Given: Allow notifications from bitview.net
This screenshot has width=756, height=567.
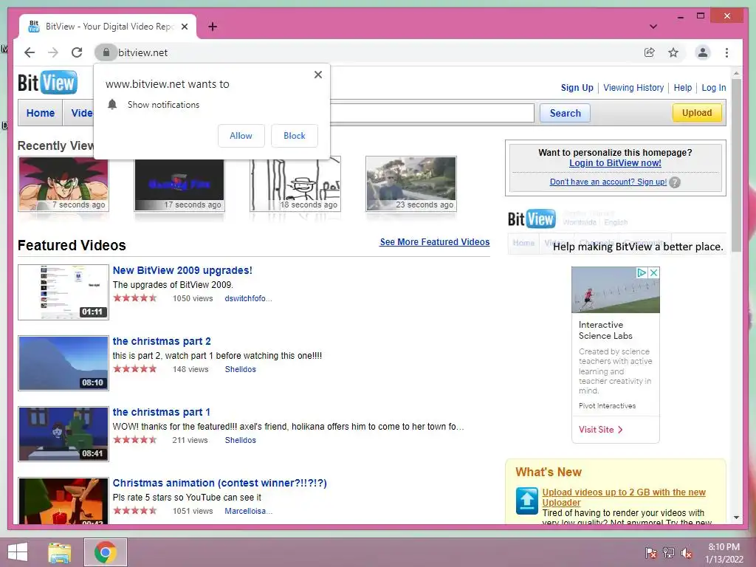Looking at the screenshot, I should pyautogui.click(x=241, y=136).
